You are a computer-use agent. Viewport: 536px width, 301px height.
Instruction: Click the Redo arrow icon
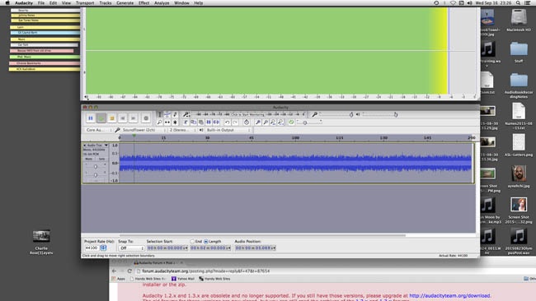point(235,122)
